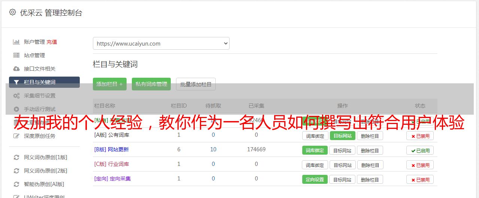Click the edit icon for 深度原创任务

click(x=16, y=136)
